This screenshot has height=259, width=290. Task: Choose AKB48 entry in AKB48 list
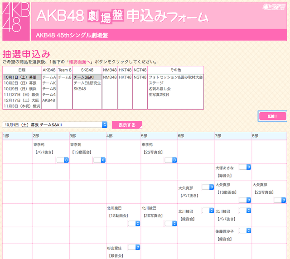click(x=48, y=100)
